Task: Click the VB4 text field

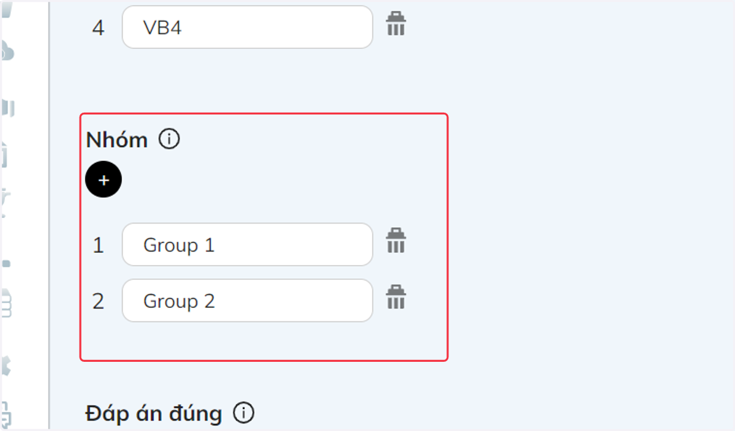Action: tap(247, 28)
